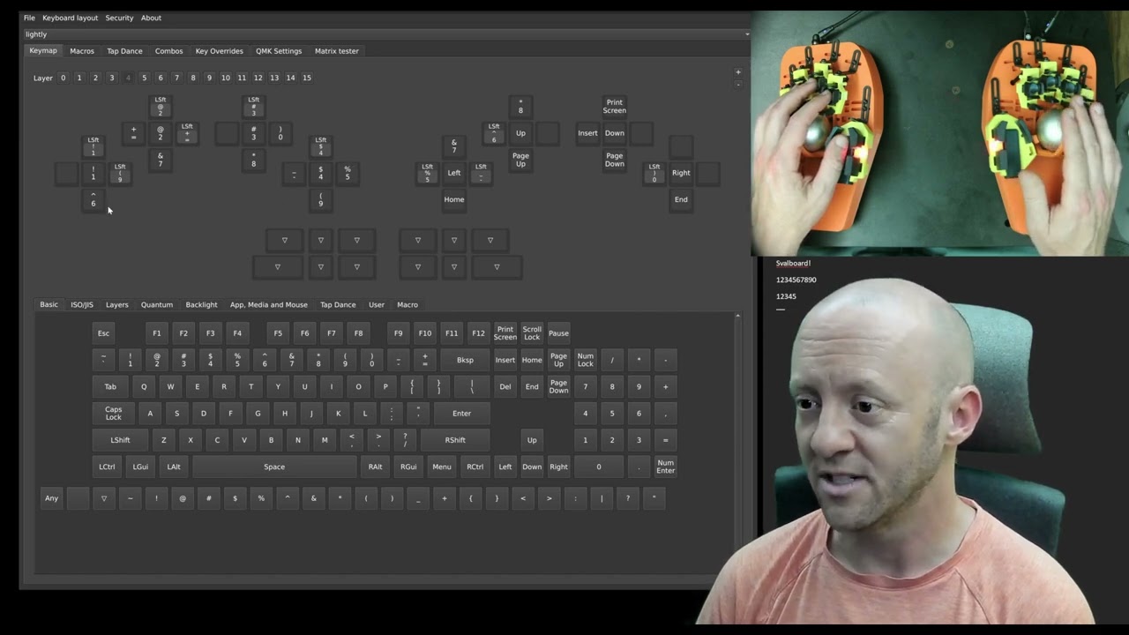Pick the Num Enter key
Screen dimensions: 1129x635
(x=665, y=467)
